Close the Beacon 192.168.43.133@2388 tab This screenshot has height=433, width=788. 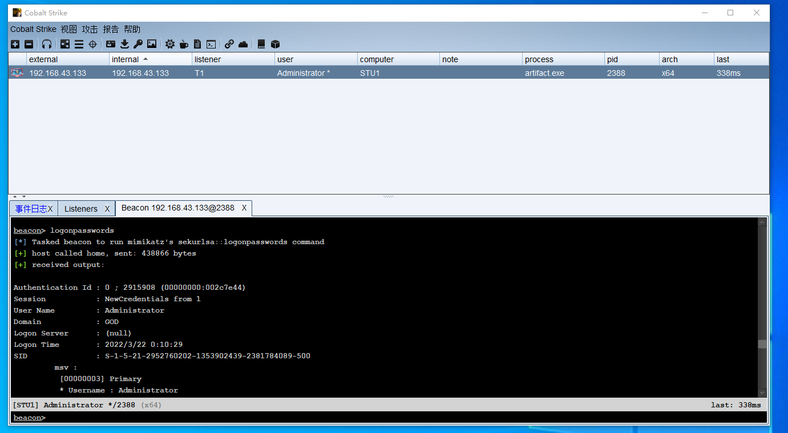coord(244,208)
